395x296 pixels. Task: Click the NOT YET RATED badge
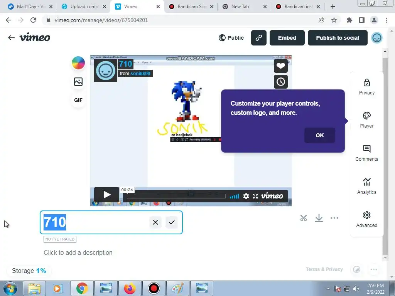(x=60, y=239)
